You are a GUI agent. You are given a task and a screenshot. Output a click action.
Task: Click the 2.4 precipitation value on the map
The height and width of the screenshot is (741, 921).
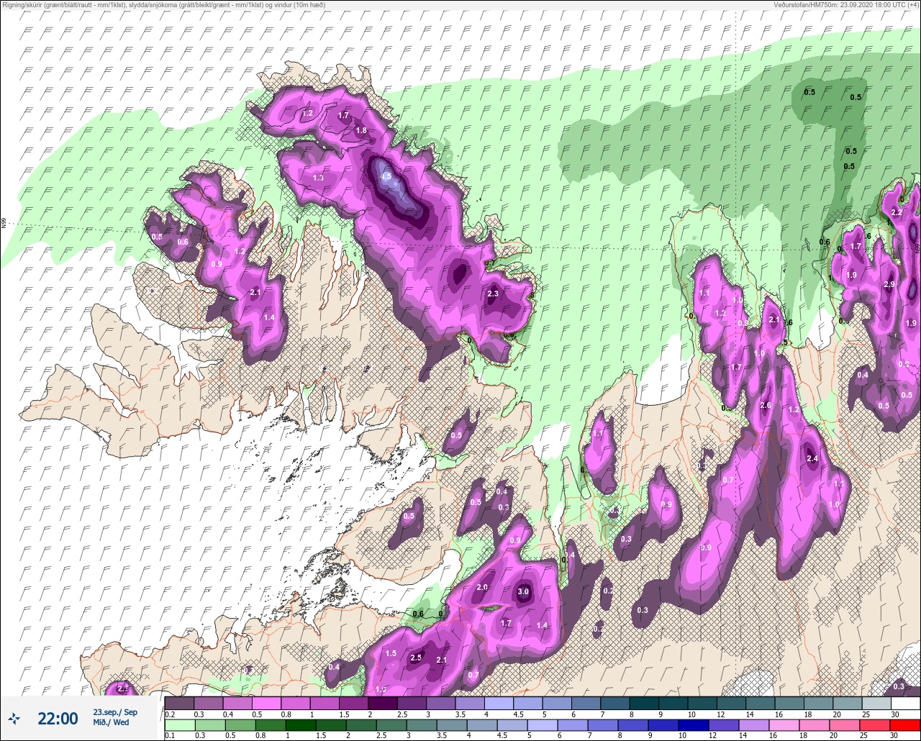812,459
